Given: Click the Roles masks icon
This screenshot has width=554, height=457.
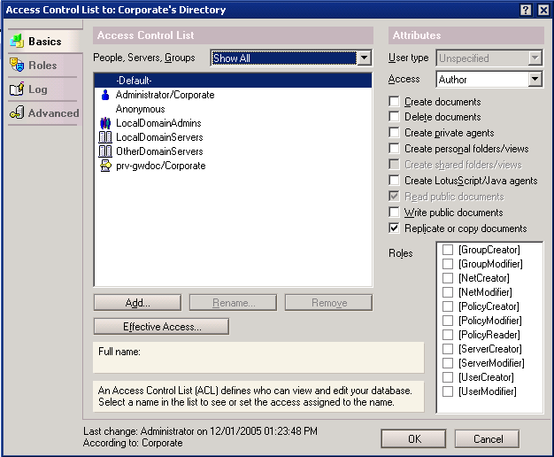Looking at the screenshot, I should (x=17, y=65).
